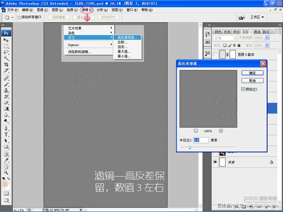Select the Pen tool
The image size is (283, 212).
(x=6, y=128)
